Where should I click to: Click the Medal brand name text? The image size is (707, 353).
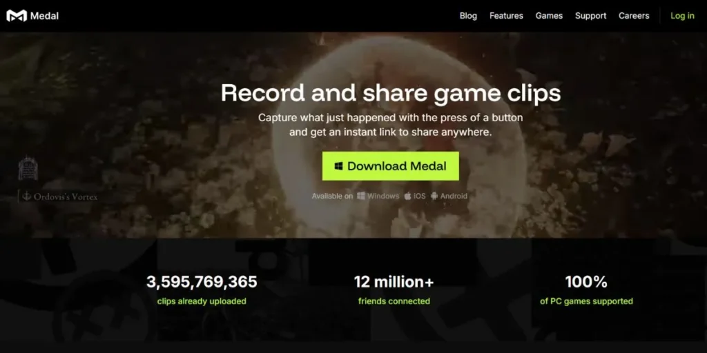point(45,16)
